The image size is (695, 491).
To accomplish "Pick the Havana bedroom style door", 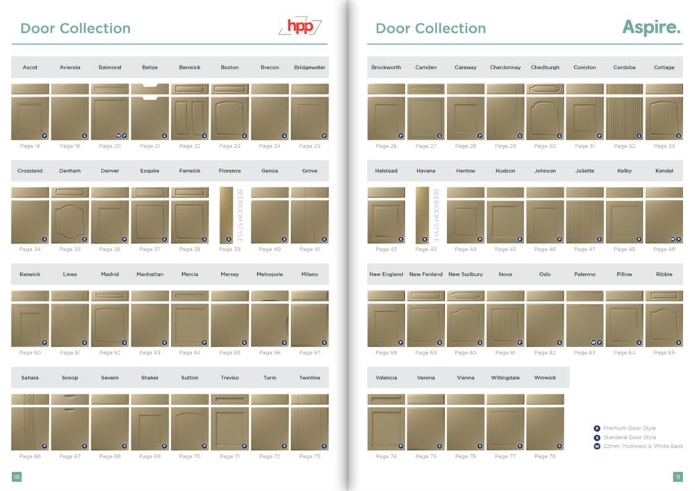I will tap(422, 215).
